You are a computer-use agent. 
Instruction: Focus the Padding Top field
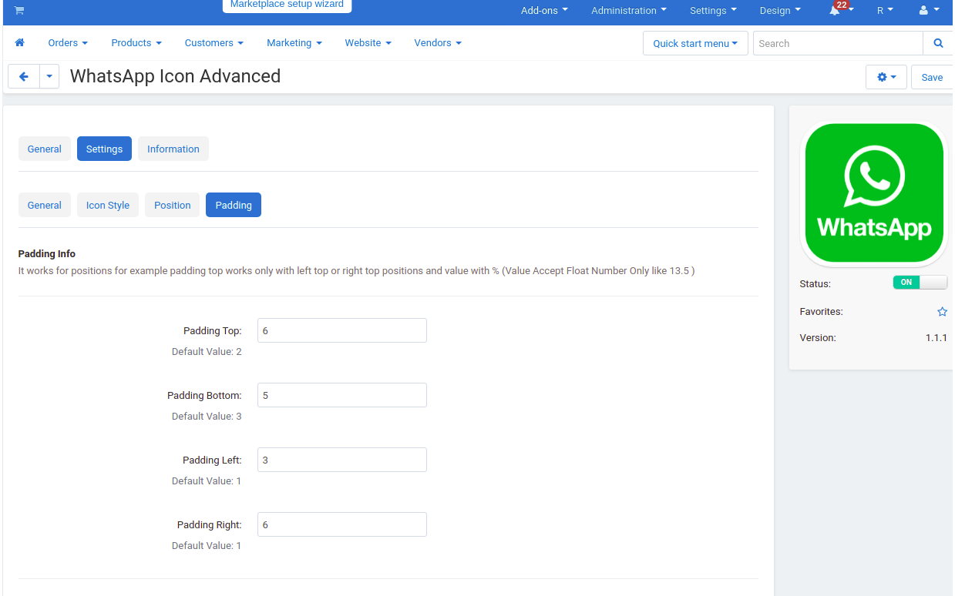[x=342, y=330]
